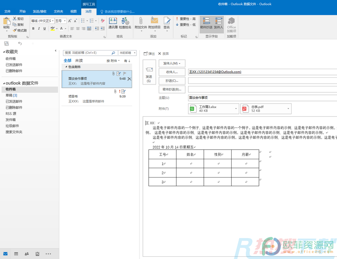Open the highlight color dropdown arrow
Viewport: 337px width, 259px height.
click(x=57, y=28)
